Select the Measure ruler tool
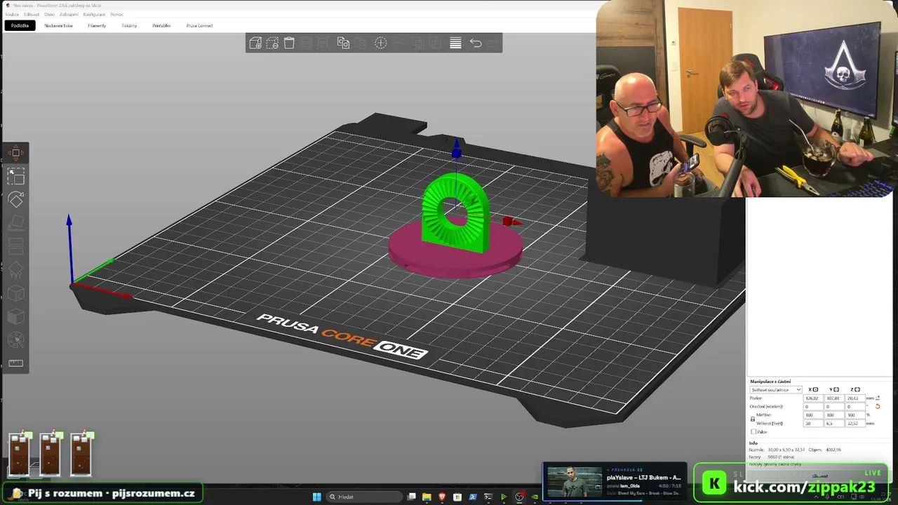Screen dimensions: 898x505 (x=15, y=363)
